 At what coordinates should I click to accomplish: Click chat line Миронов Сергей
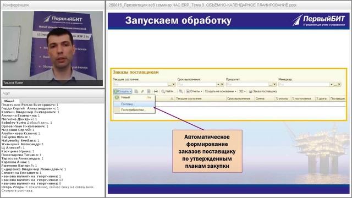(18, 130)
